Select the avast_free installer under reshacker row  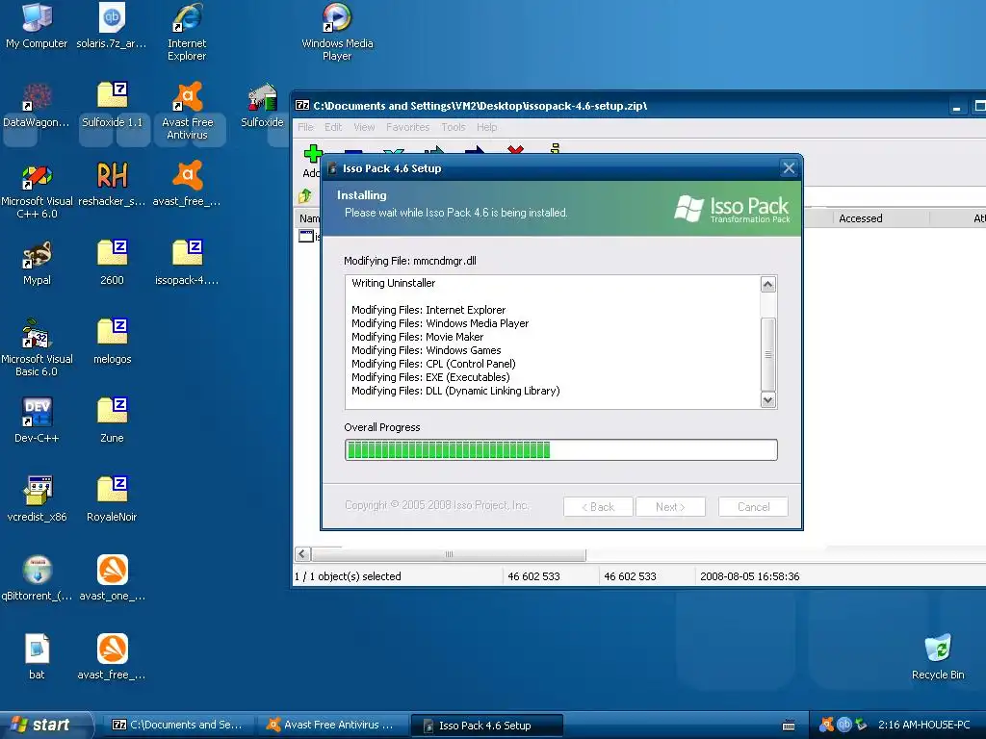187,184
